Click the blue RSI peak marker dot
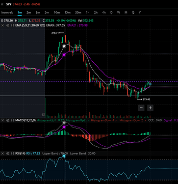Screen dimensions: 178x184 [64, 156]
